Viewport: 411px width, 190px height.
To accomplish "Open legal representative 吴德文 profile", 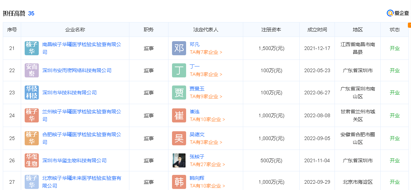I will coord(197,134).
